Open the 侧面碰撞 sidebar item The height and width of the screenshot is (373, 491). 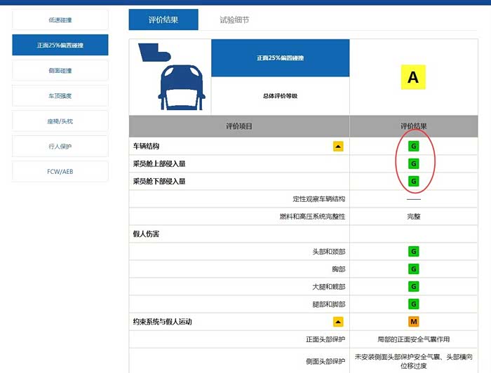coord(60,70)
